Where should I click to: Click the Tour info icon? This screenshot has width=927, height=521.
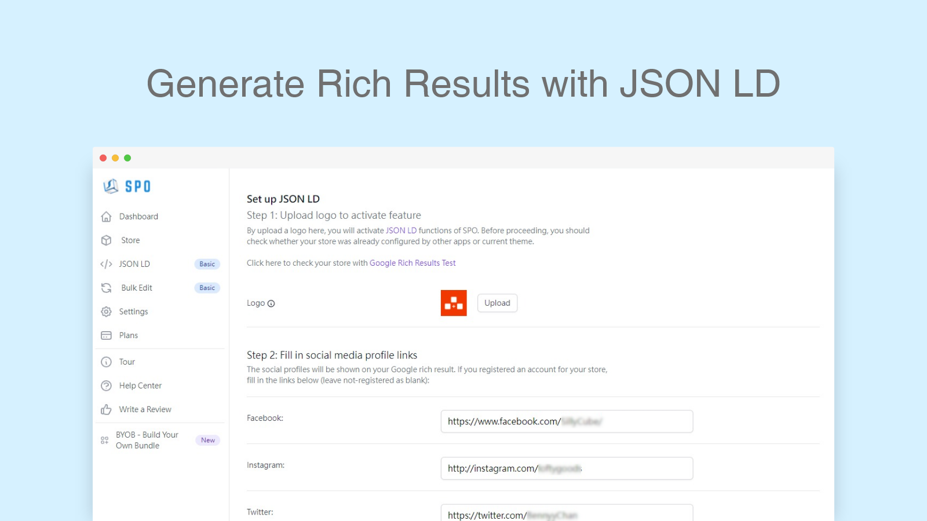coord(106,361)
